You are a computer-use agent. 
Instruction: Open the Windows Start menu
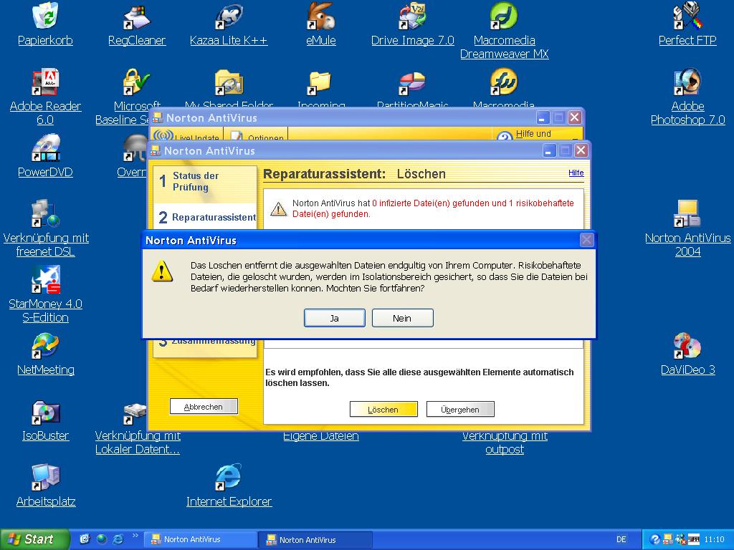click(x=34, y=539)
